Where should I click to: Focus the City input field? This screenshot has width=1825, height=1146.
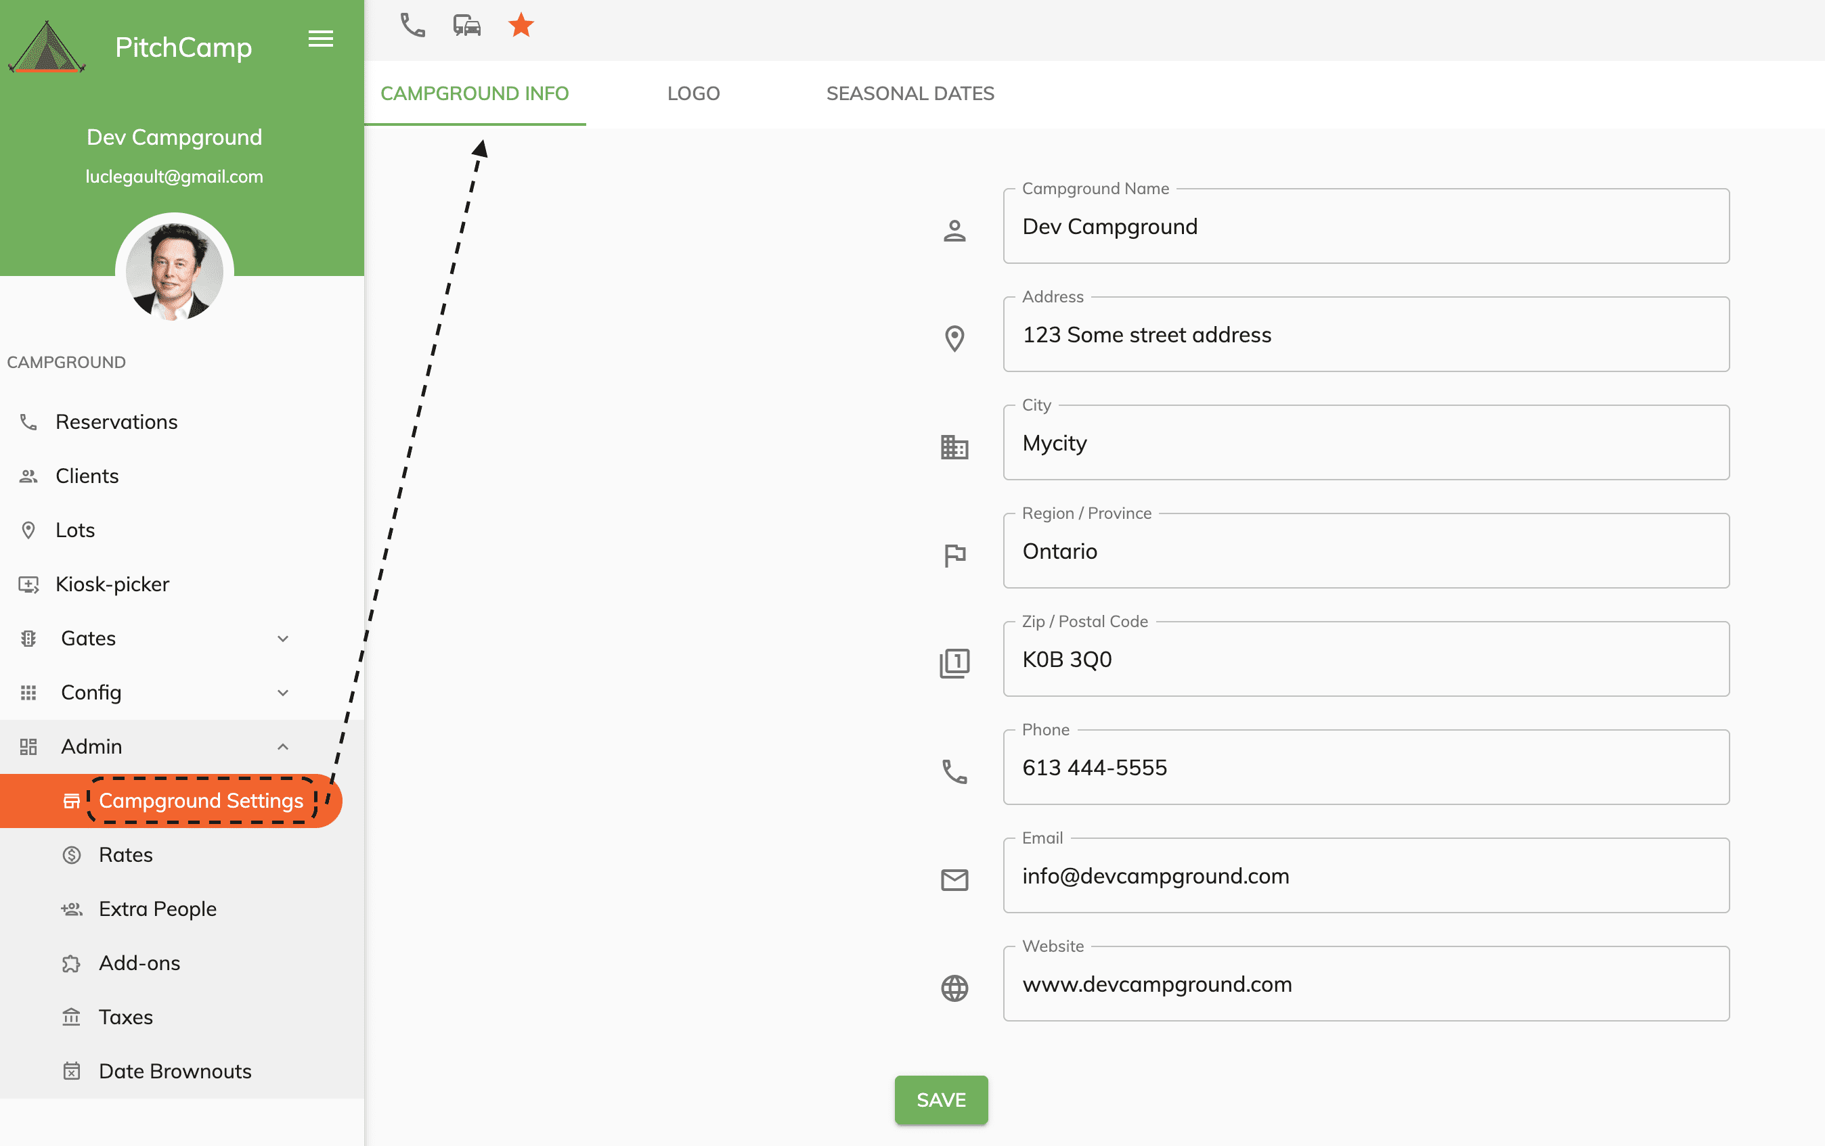point(1367,443)
